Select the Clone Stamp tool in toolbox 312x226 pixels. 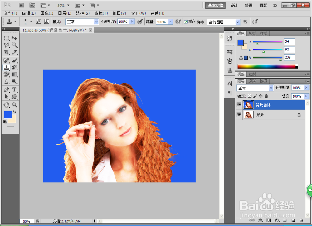tap(6, 67)
